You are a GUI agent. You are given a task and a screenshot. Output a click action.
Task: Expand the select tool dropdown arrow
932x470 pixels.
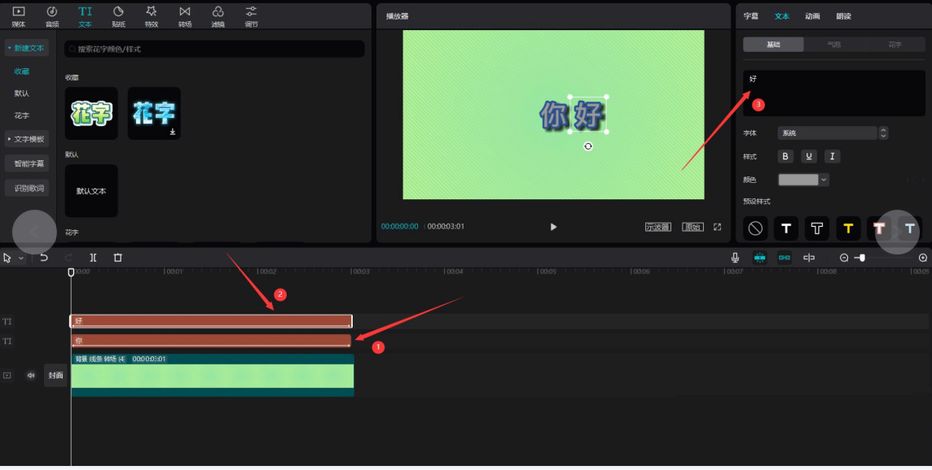tap(20, 258)
